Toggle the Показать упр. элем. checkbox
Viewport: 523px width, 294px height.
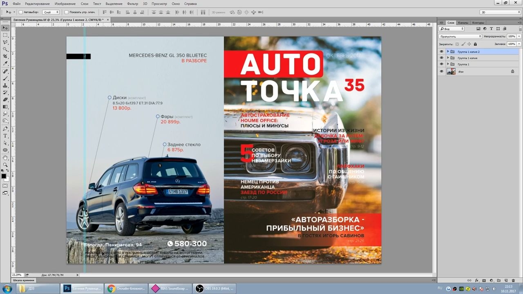[x=67, y=12]
